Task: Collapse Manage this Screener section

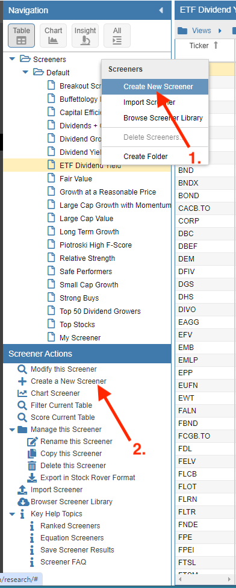Action: click(x=12, y=430)
